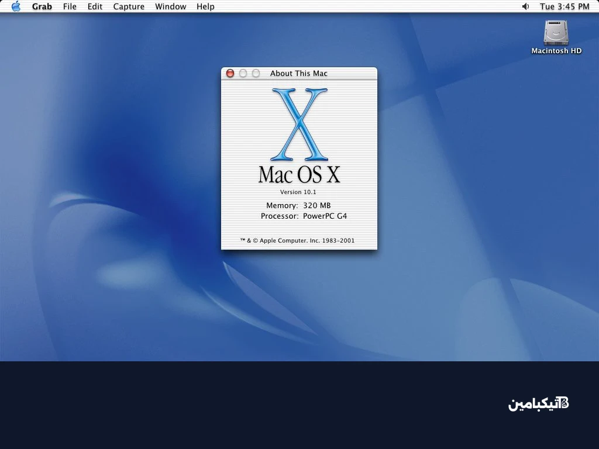Click the About This Mac title bar
599x449 pixels.
coord(298,73)
